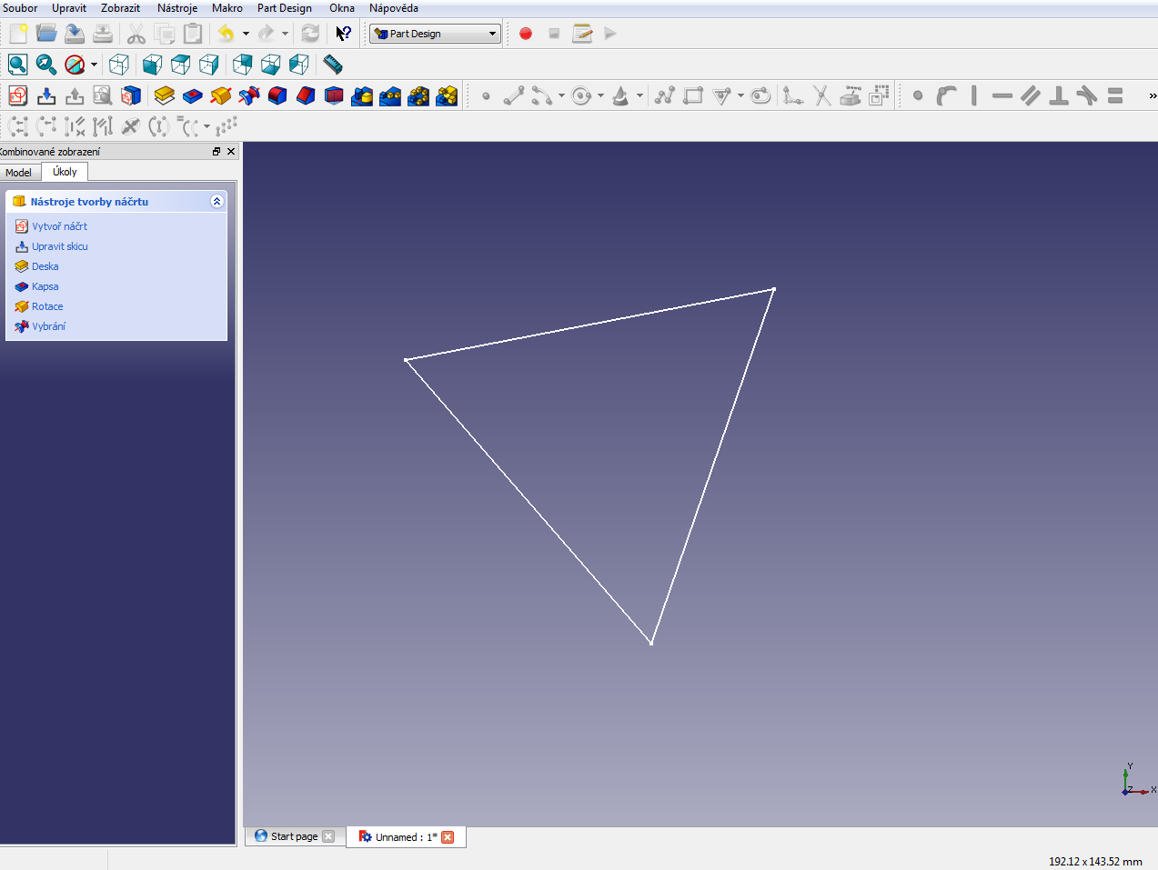Screen dimensions: 1158x870
Task: Expand the undo history dropdown arrow
Action: coord(246,35)
